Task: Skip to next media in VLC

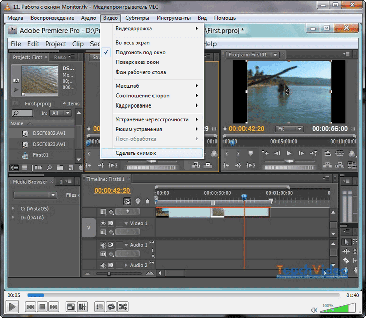Action: (54, 307)
